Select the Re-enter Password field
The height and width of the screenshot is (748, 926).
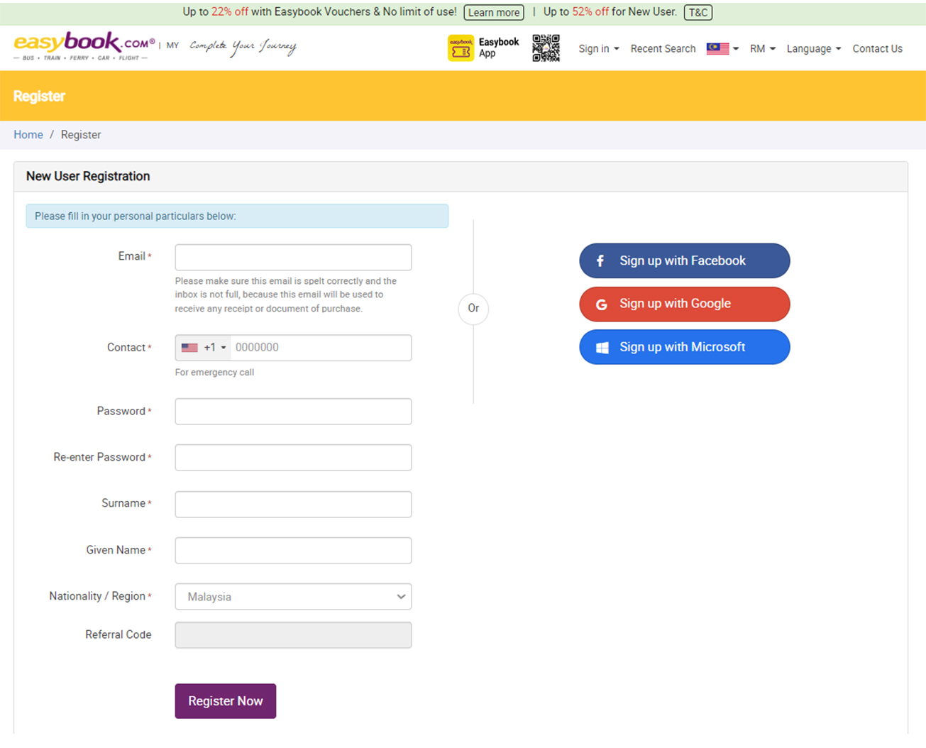tap(293, 458)
